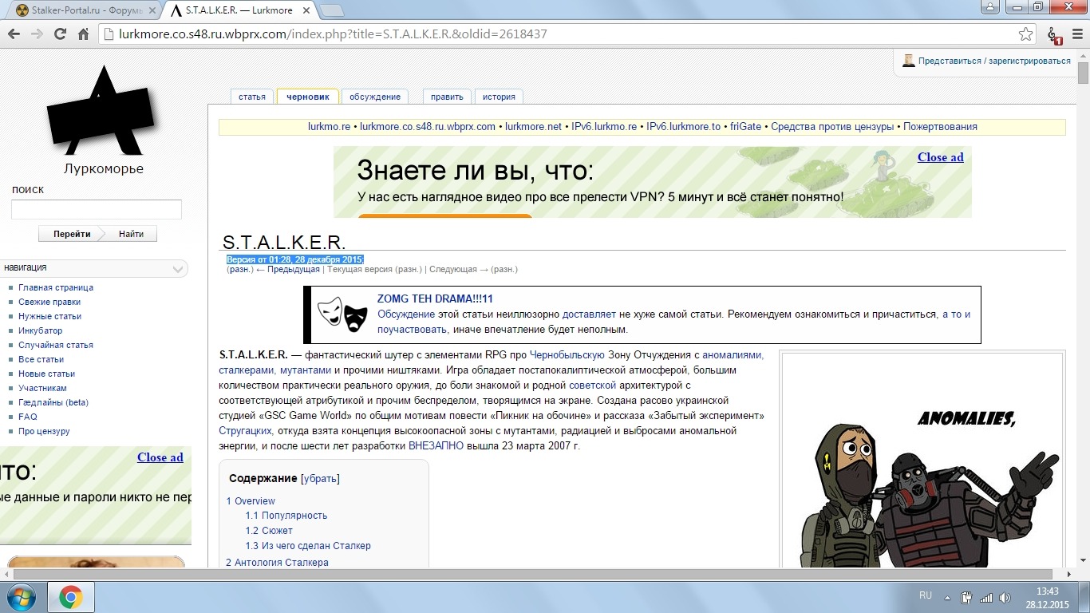The image size is (1090, 613).
Task: Open Все статьи sidebar link
Action: coord(41,359)
